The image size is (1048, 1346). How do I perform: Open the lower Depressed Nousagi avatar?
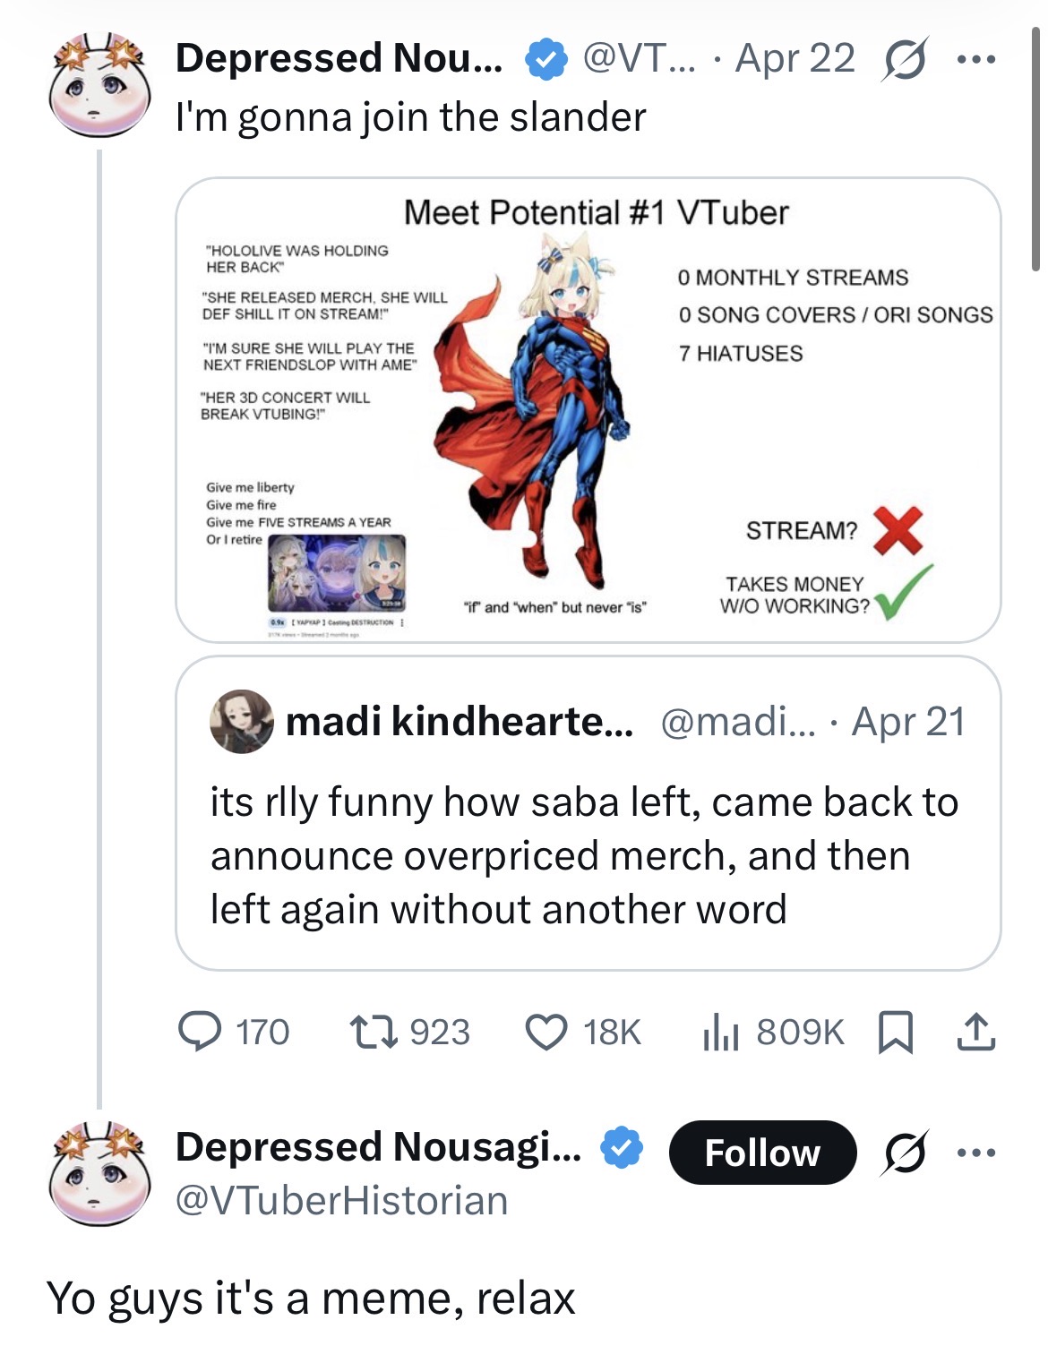(x=99, y=1174)
